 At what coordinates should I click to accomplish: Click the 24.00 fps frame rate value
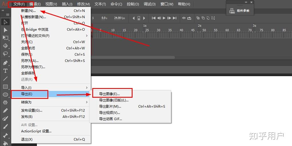tap(119, 18)
